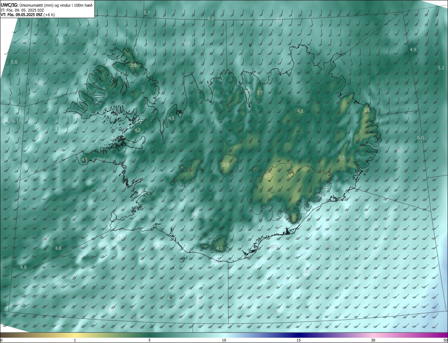The image size is (448, 343).
Task: Click the 2.5 value label over Vatnajökull
Action: click(x=267, y=175)
